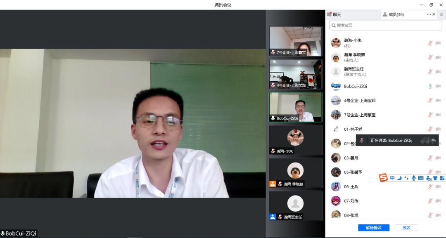Click reply arrow on speaking notification bar
Viewport: 446px width, 238px height.
coord(433,140)
